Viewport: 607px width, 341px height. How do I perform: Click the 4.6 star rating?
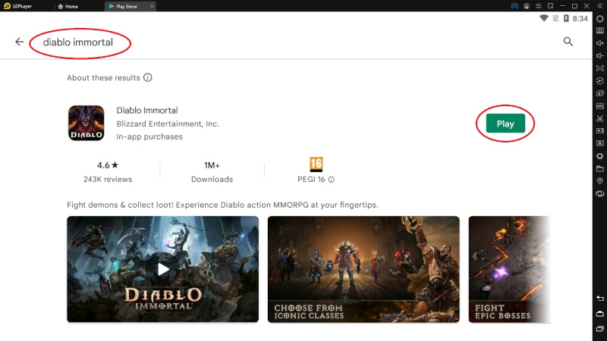pyautogui.click(x=108, y=165)
